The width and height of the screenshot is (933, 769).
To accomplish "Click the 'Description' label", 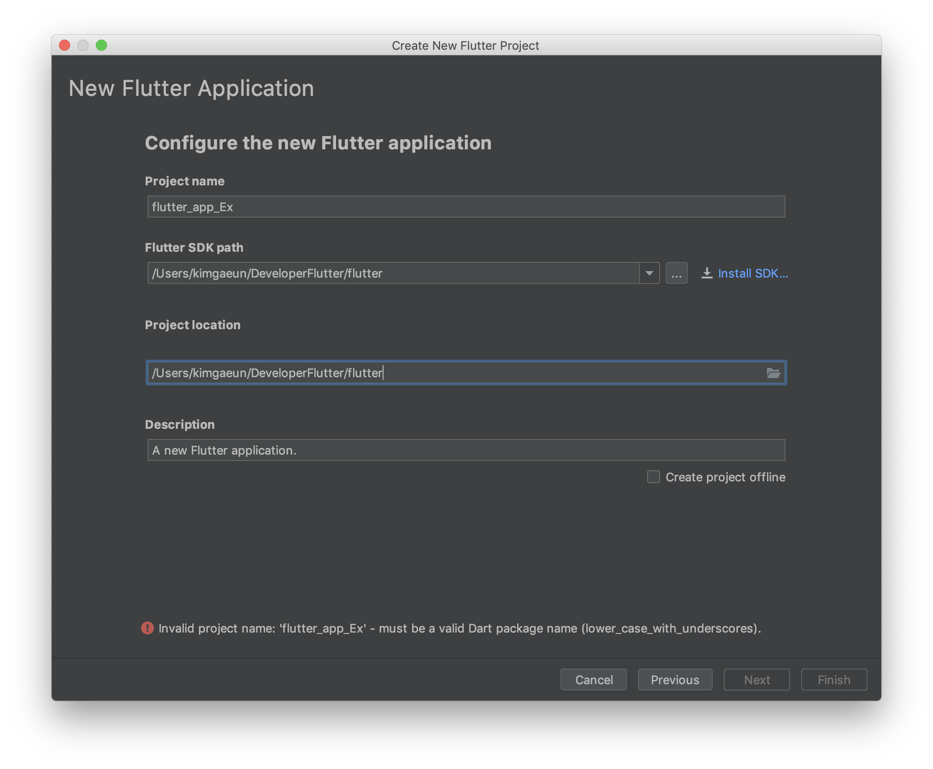I will [x=180, y=425].
